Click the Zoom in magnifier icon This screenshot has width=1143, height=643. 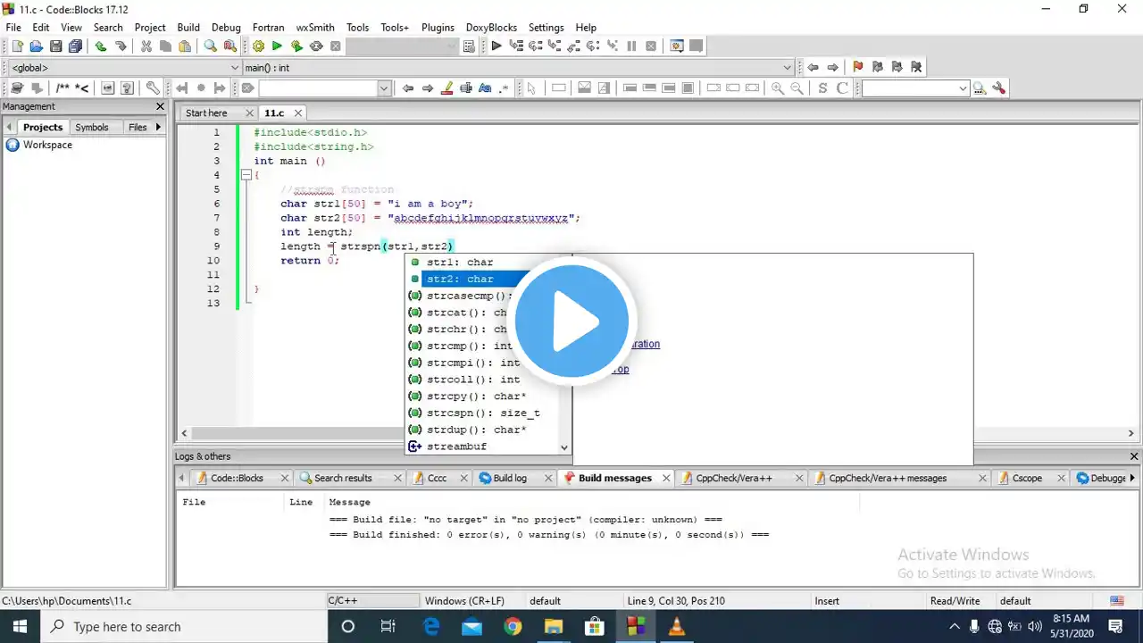(778, 88)
